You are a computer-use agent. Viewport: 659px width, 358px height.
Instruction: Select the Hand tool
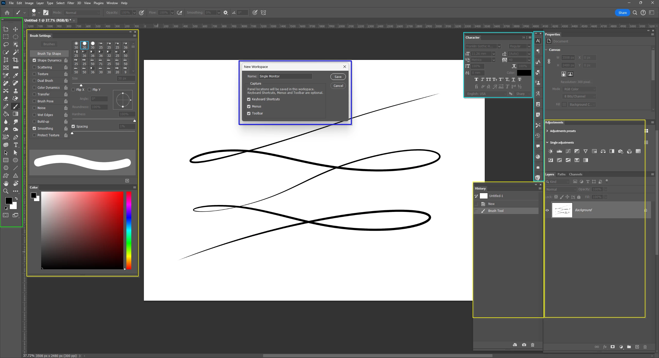[x=6, y=183]
